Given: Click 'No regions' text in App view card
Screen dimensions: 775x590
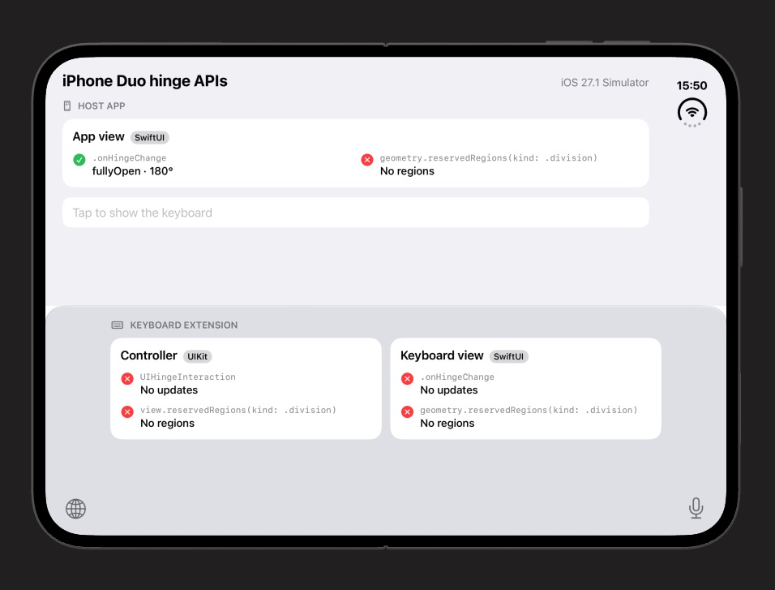Looking at the screenshot, I should 407,171.
